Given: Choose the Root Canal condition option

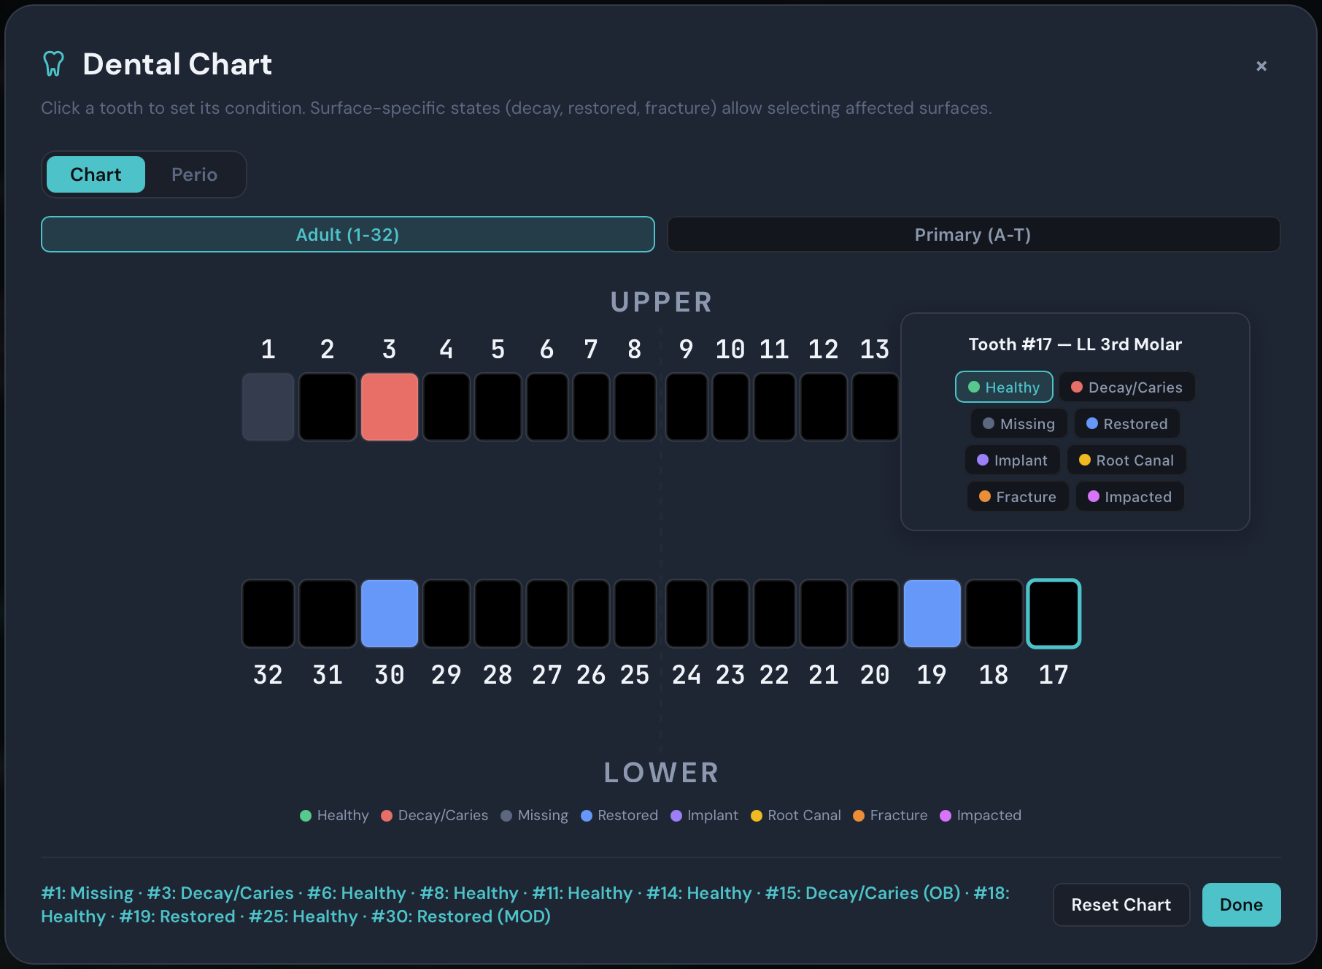Looking at the screenshot, I should tap(1126, 460).
